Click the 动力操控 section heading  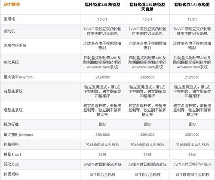[x=12, y=4]
